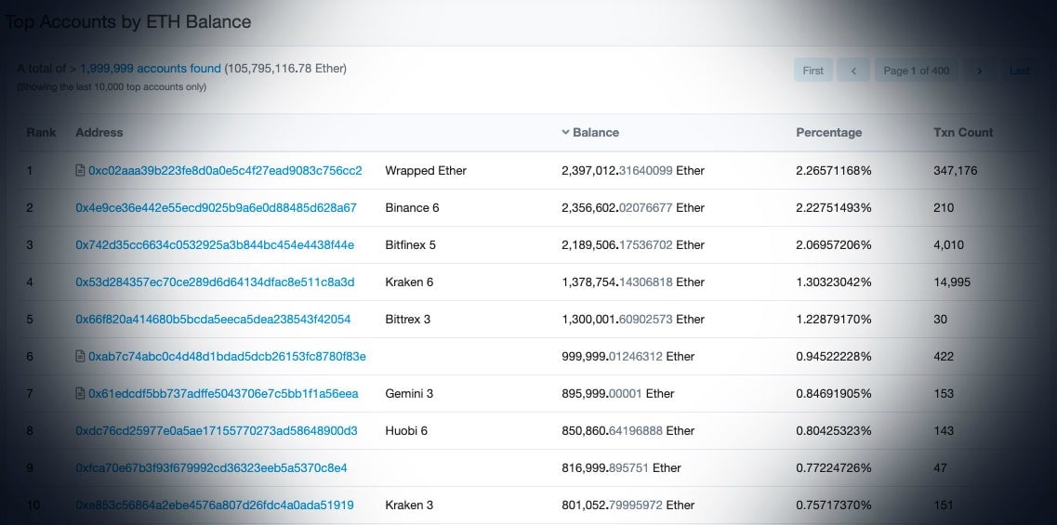Click percentage 1.30323042%
1057x525 pixels.
(834, 282)
